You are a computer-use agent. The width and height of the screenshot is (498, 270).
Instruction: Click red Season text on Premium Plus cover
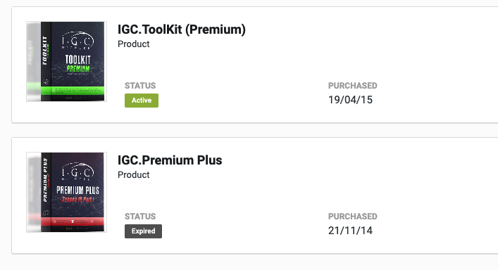point(77,199)
